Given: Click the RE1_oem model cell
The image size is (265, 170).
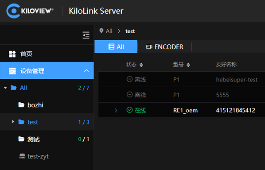Looking at the screenshot, I should click(185, 110).
